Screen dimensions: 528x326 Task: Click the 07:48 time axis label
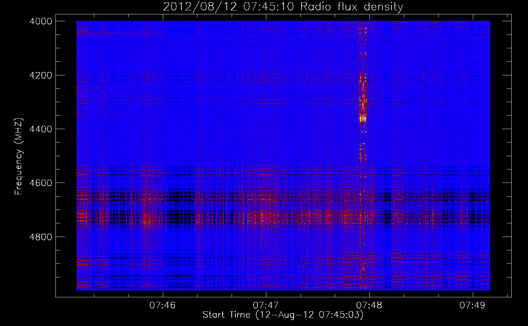point(369,305)
